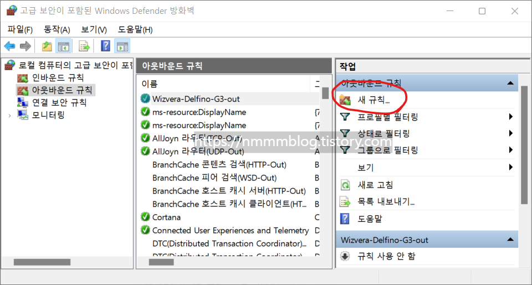Click the Forward arrow toolbar icon
The width and height of the screenshot is (532, 285).
25,46
